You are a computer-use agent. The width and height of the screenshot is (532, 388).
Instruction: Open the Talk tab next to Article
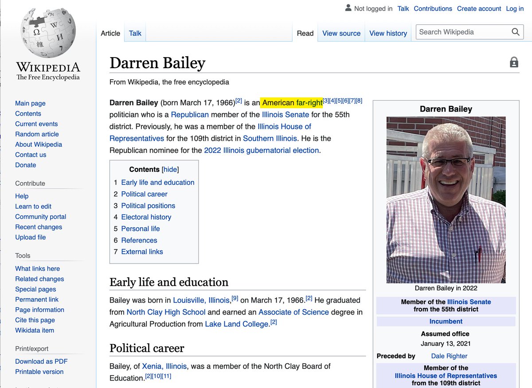click(x=135, y=33)
